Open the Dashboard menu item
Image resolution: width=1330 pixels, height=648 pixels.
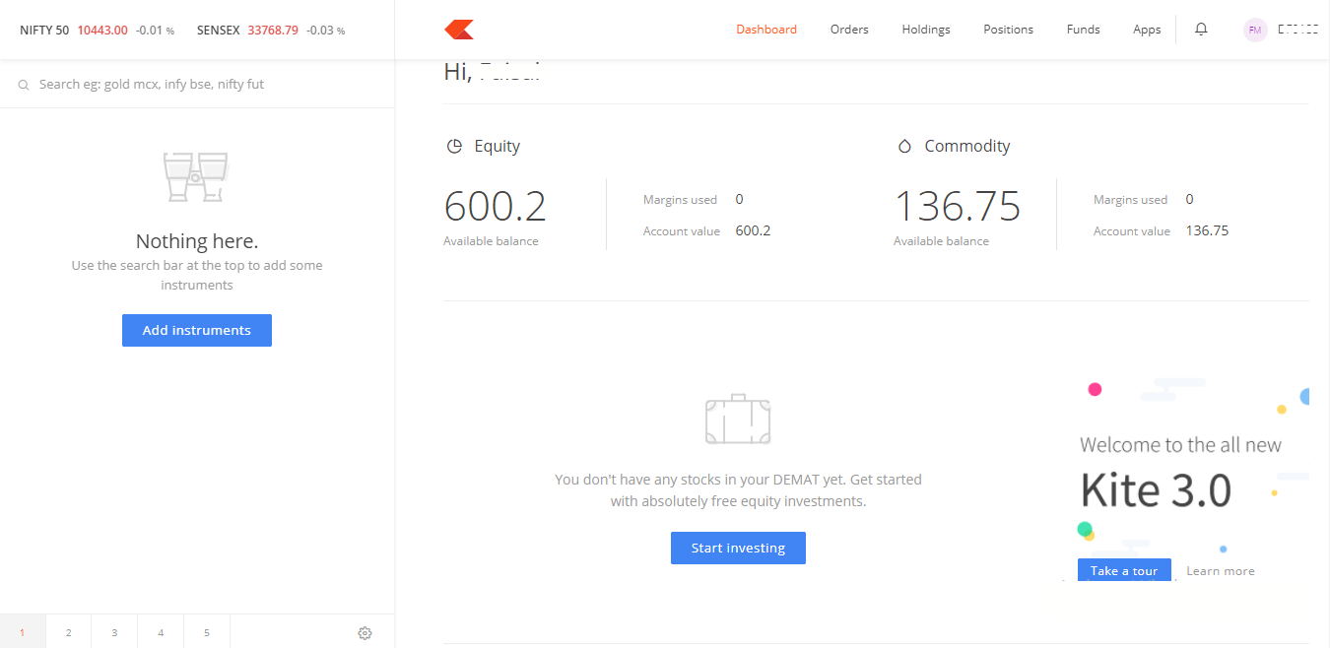coord(766,30)
